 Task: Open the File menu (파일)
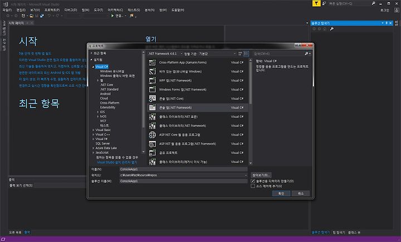pyautogui.click(x=7, y=10)
